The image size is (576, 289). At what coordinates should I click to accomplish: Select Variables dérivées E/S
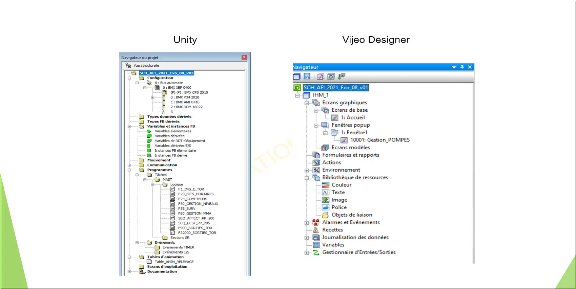tap(173, 146)
